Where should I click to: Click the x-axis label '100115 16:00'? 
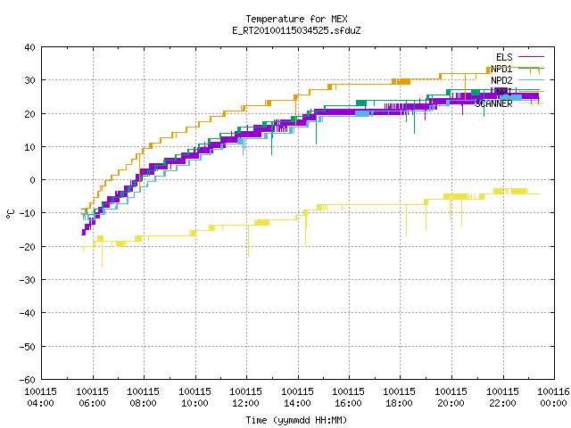pos(349,398)
